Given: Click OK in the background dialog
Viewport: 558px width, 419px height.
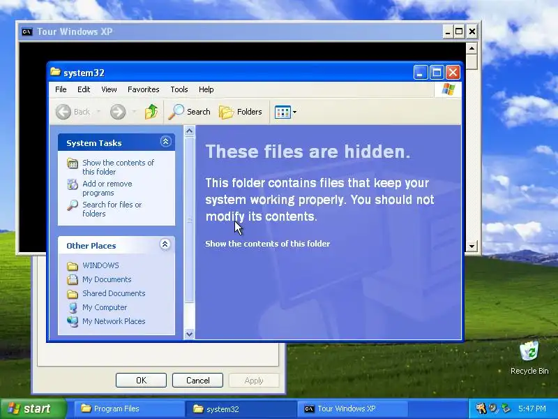Looking at the screenshot, I should tap(141, 380).
